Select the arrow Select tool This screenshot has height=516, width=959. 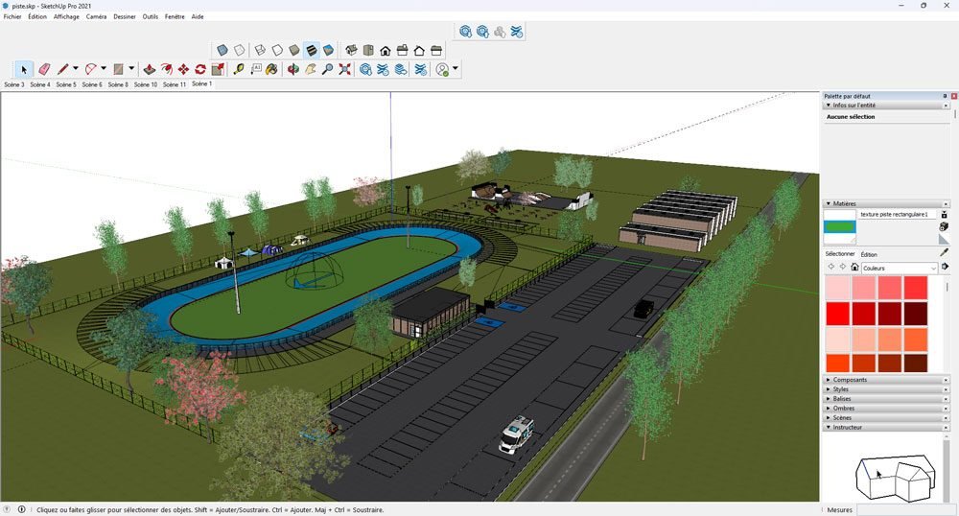(x=24, y=69)
